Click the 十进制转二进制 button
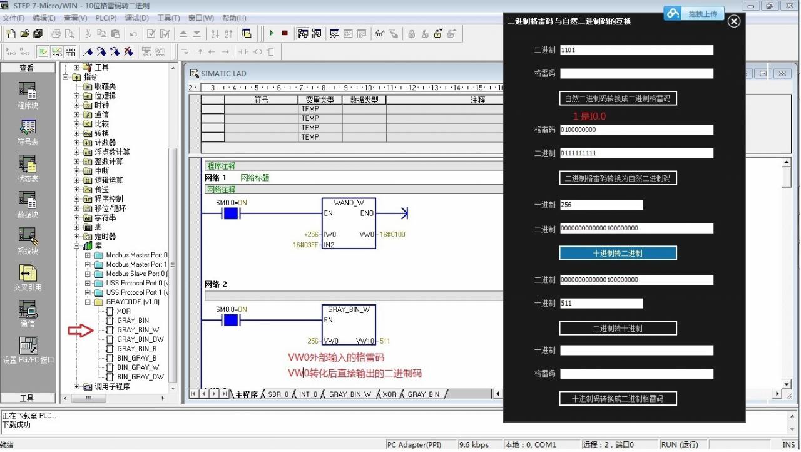 618,253
